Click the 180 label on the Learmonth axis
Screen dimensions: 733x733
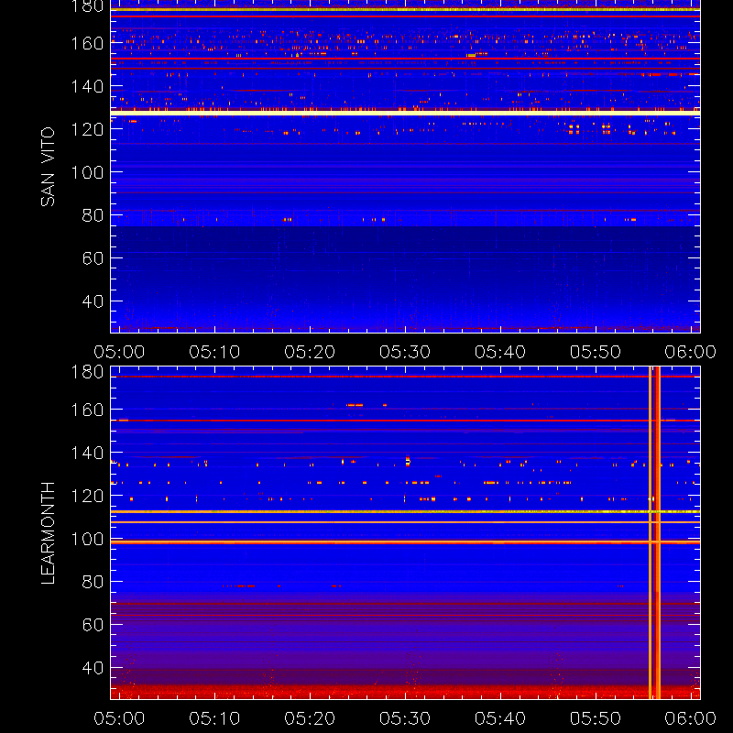pyautogui.click(x=87, y=372)
